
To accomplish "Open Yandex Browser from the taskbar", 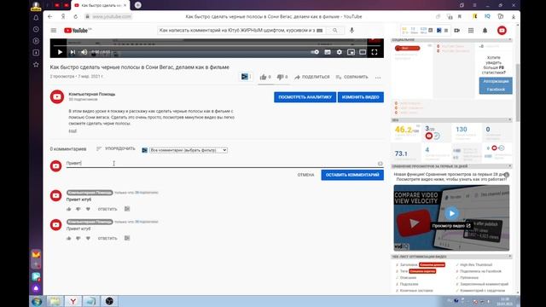I will coord(73,301).
